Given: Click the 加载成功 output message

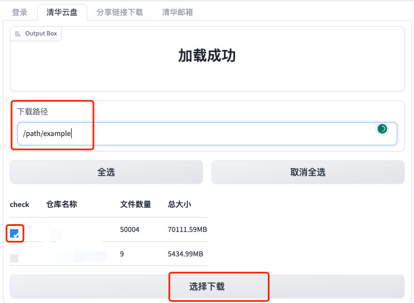Looking at the screenshot, I should 207,56.
